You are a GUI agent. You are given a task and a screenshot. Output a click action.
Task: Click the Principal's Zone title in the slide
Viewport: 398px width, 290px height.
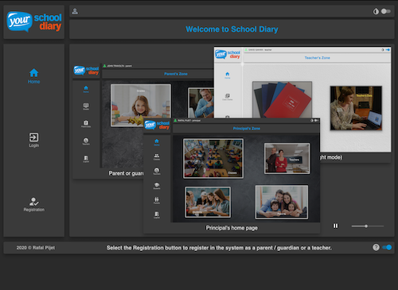coord(247,129)
